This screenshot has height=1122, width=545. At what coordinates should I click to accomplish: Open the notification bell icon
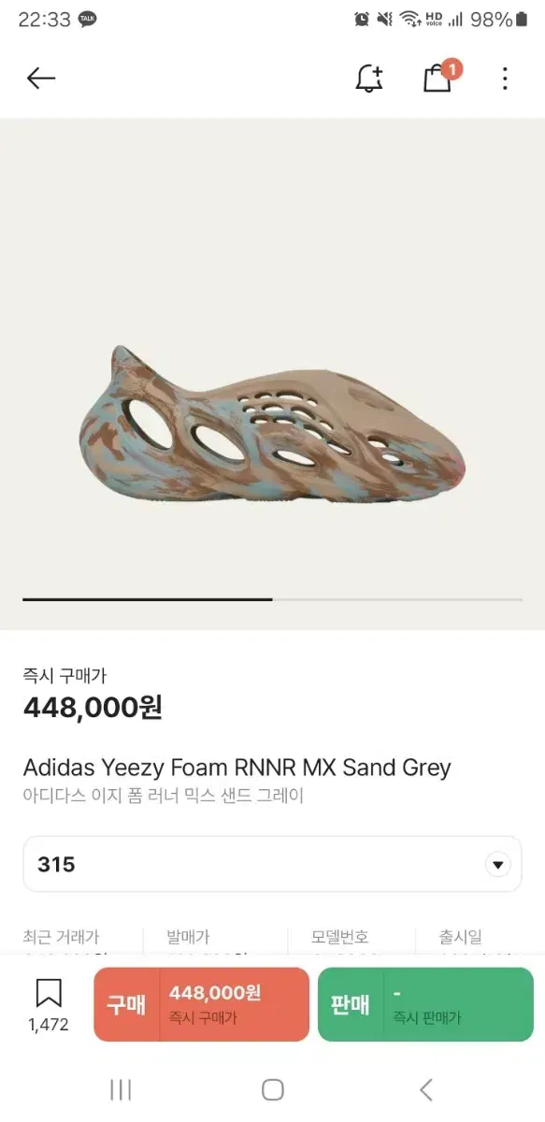click(x=369, y=79)
